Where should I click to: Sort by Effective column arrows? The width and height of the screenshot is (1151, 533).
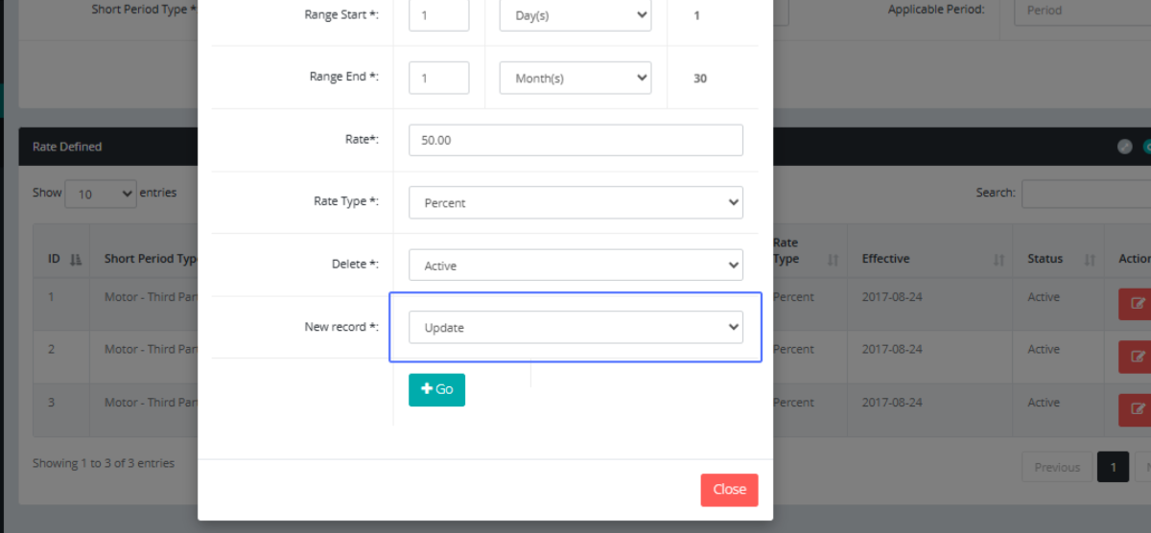click(x=998, y=260)
